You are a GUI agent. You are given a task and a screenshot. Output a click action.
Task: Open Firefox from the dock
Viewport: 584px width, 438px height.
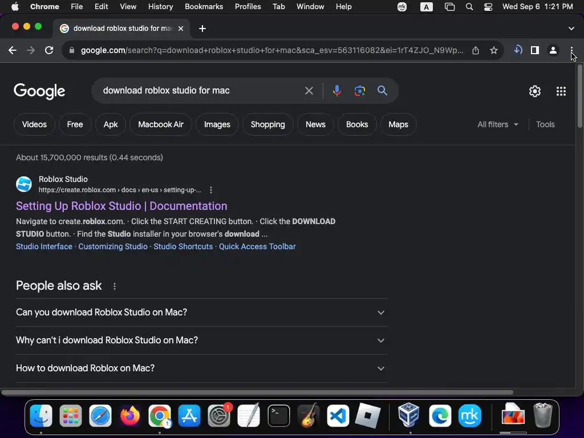(x=130, y=416)
